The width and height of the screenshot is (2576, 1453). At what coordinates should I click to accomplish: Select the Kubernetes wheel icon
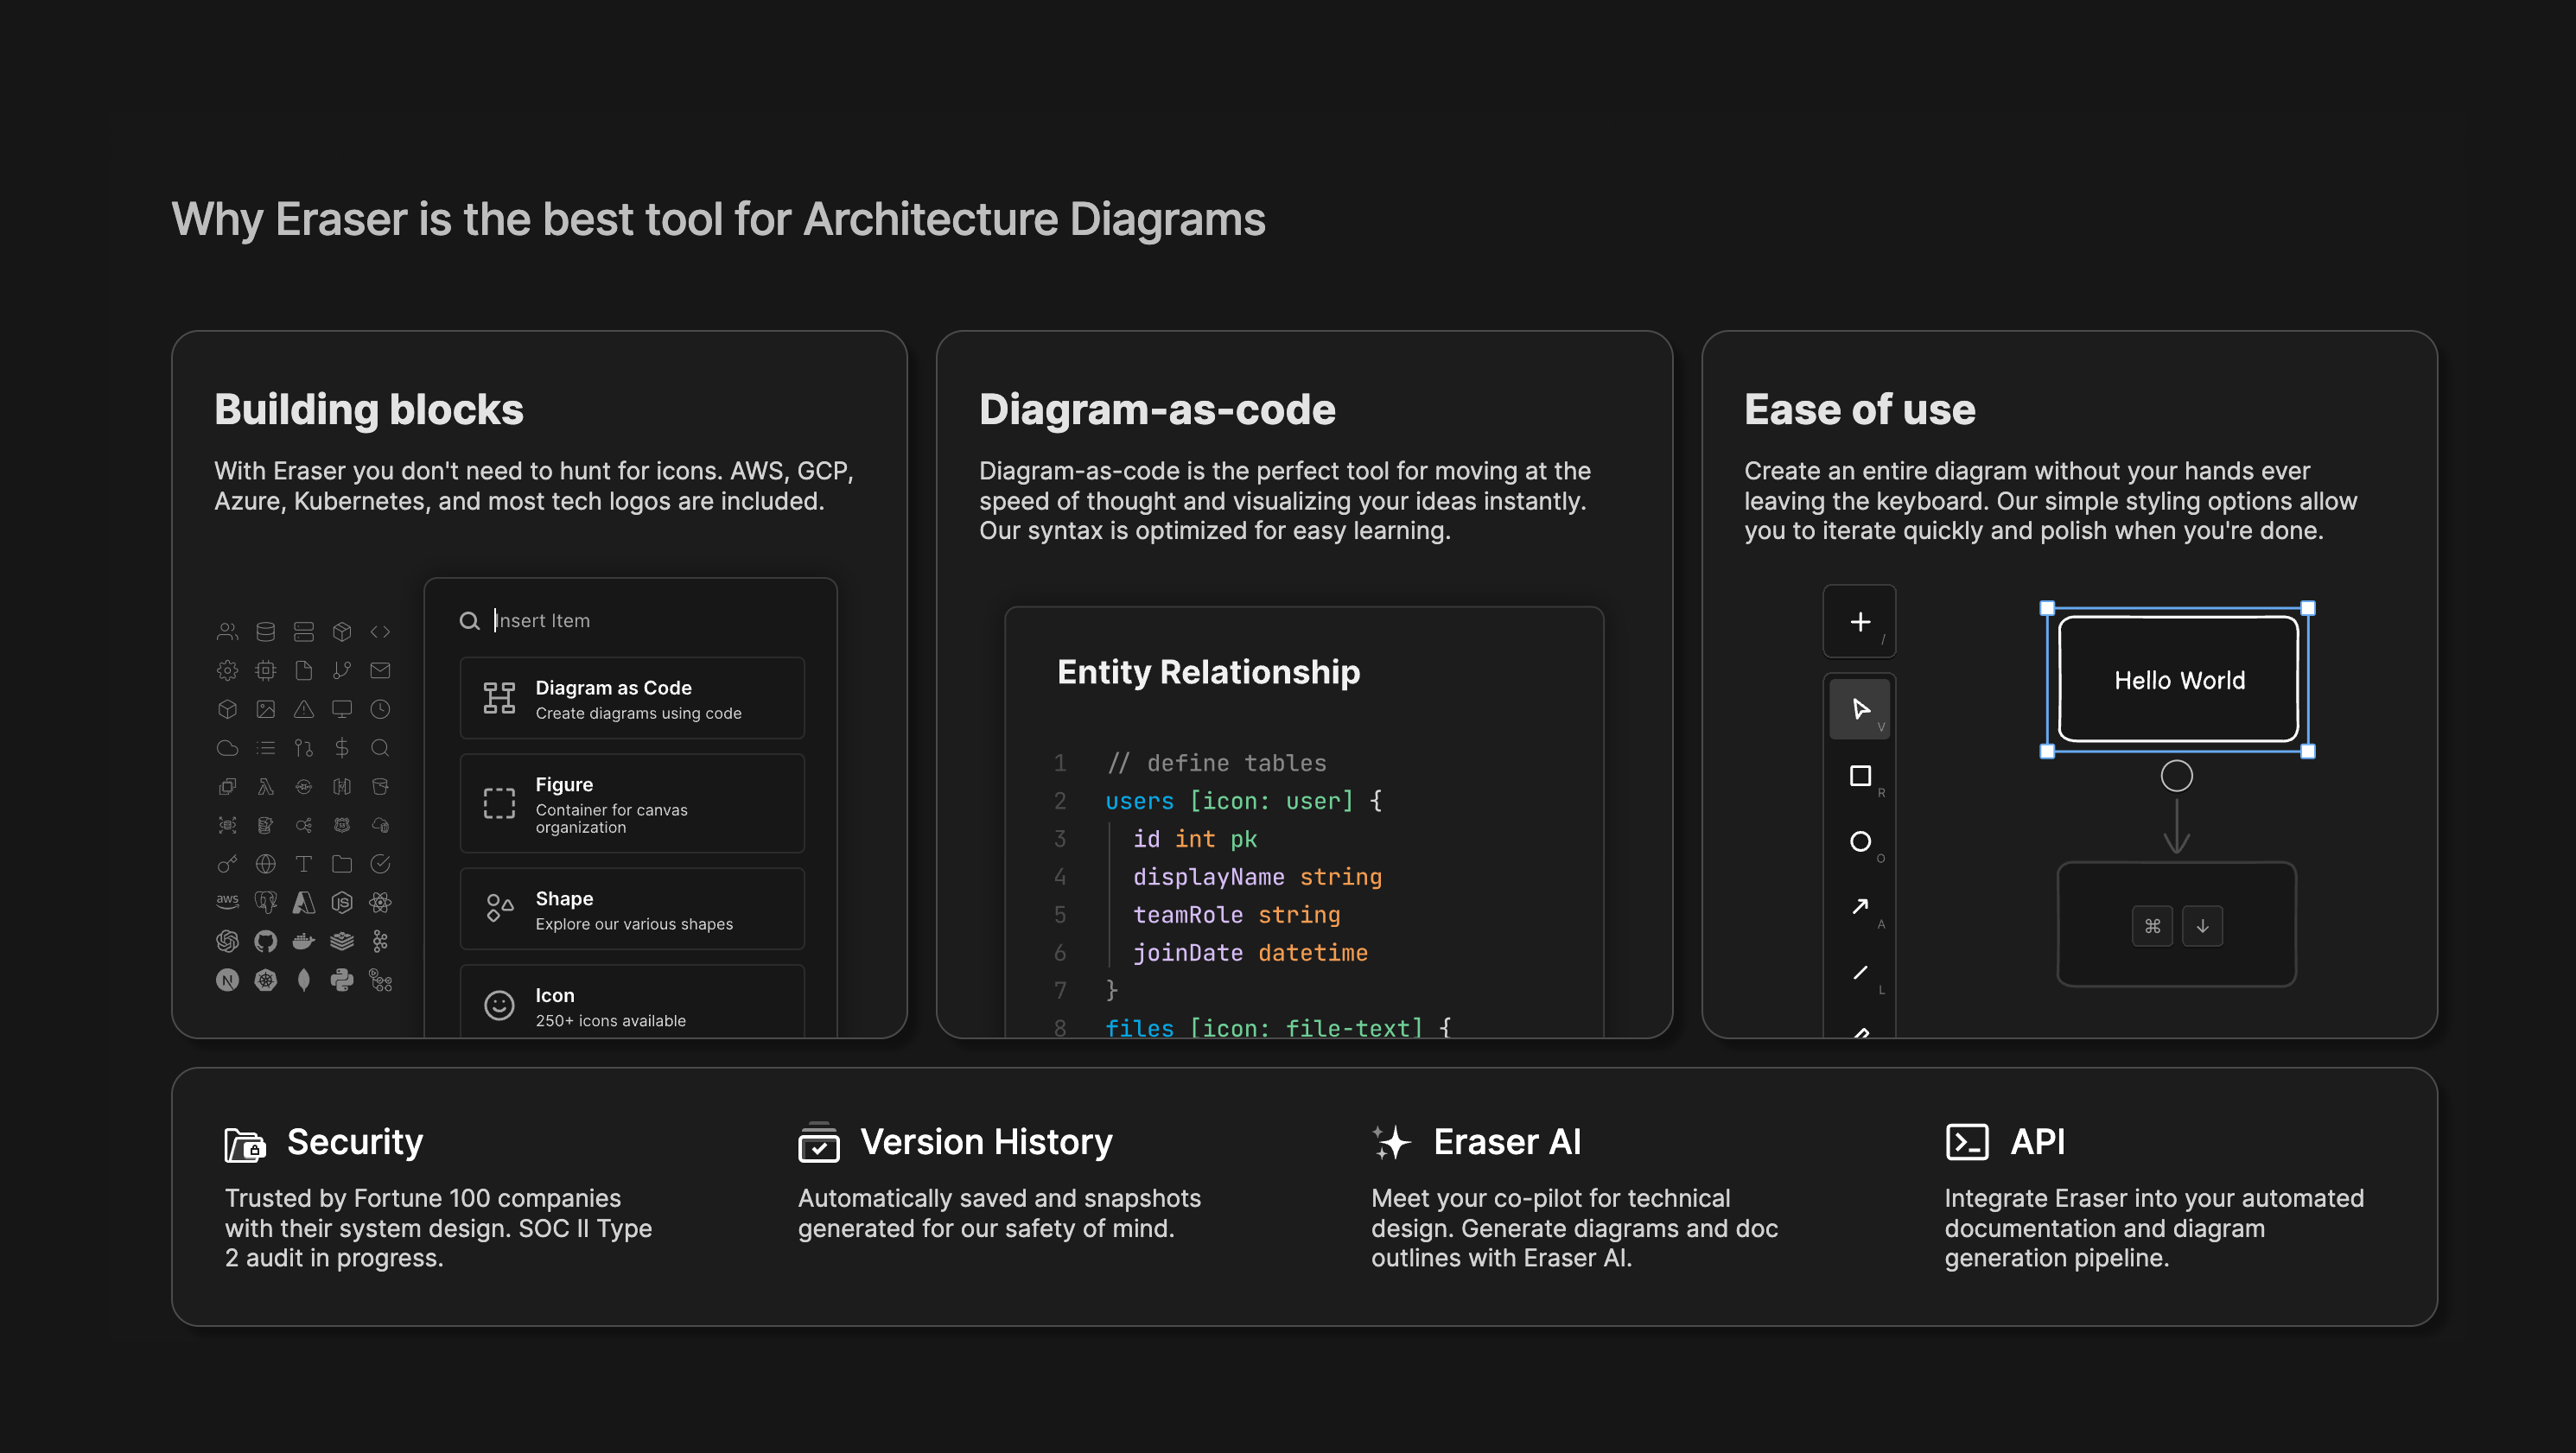265,979
